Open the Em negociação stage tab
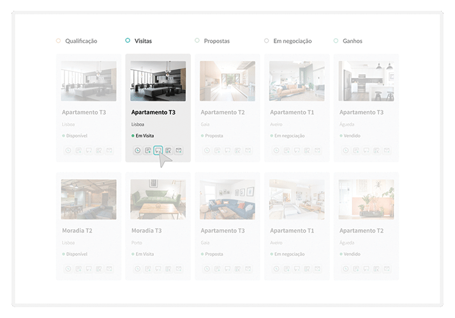This screenshot has height=318, width=455. click(292, 41)
